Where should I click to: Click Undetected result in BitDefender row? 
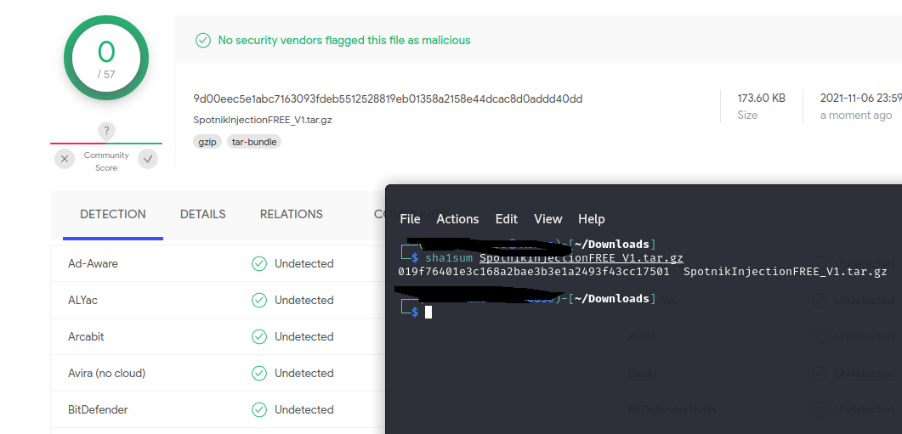[304, 410]
